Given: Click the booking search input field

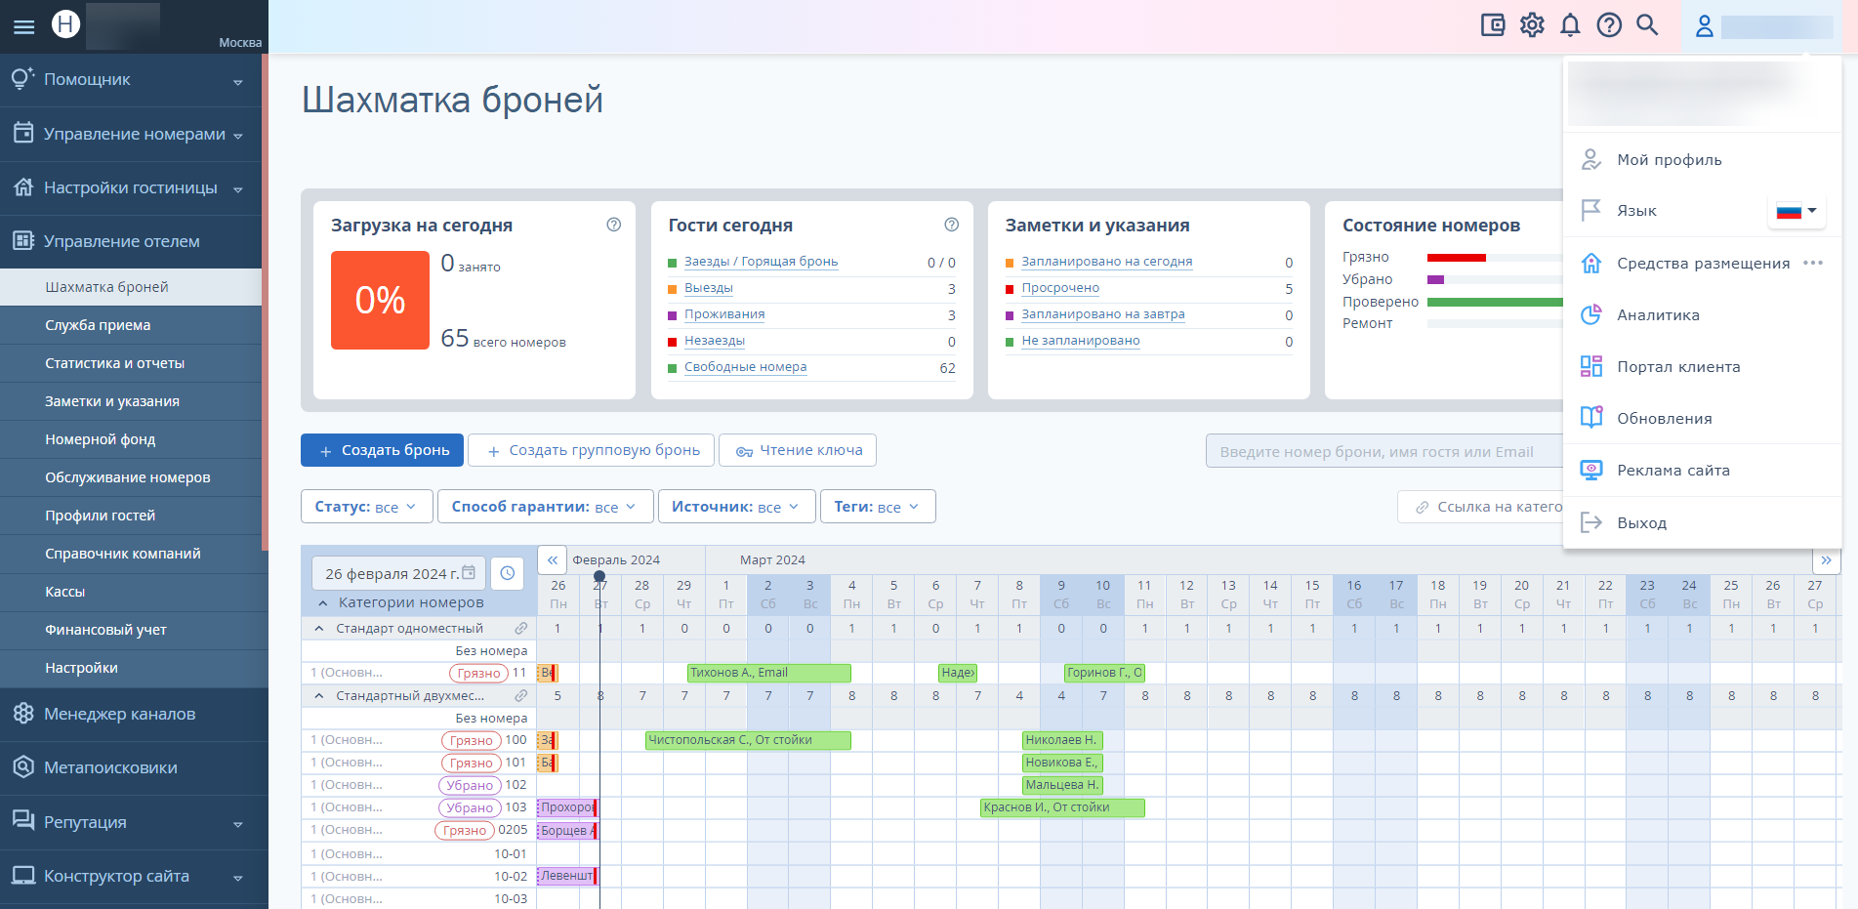Looking at the screenshot, I should [x=1384, y=451].
